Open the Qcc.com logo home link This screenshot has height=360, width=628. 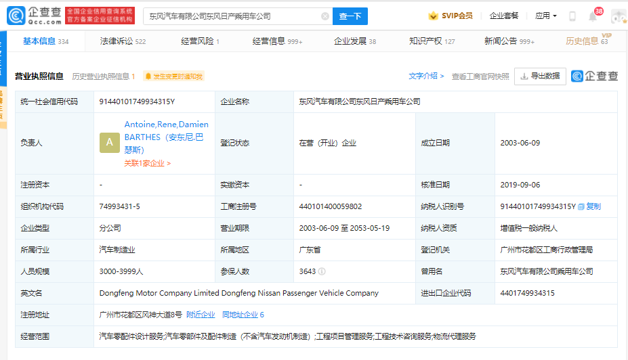coord(35,16)
